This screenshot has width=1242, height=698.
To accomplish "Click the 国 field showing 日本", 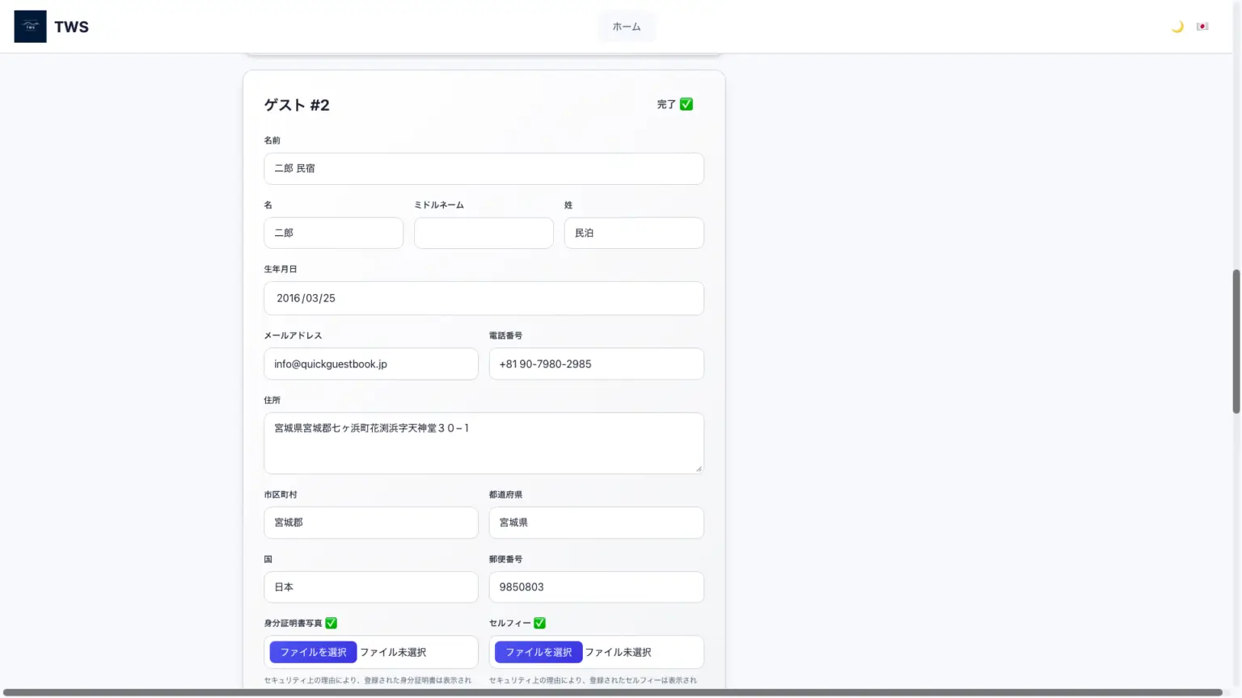I will (x=370, y=587).
